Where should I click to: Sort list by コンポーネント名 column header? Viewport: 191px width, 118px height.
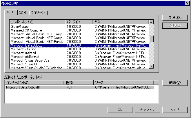(x=37, y=22)
